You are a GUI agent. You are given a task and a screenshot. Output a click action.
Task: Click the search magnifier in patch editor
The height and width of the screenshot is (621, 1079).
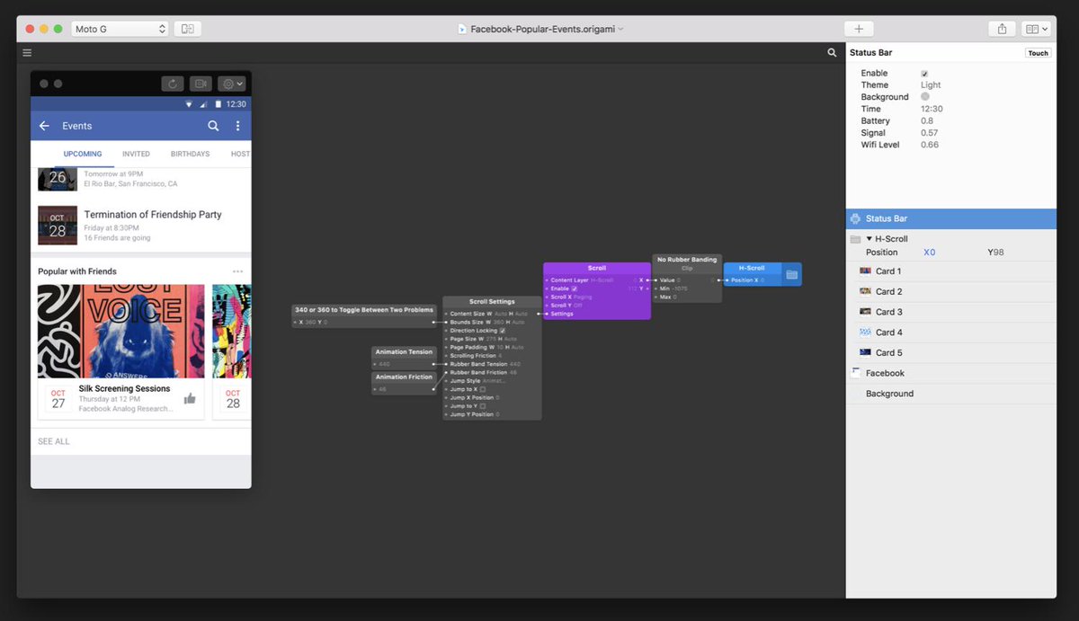click(x=832, y=53)
